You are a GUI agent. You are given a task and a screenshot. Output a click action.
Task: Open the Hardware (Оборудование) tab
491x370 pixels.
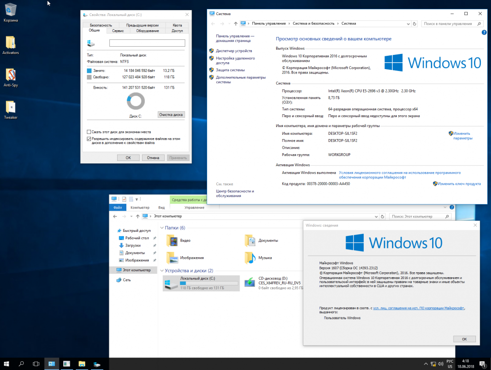[147, 31]
